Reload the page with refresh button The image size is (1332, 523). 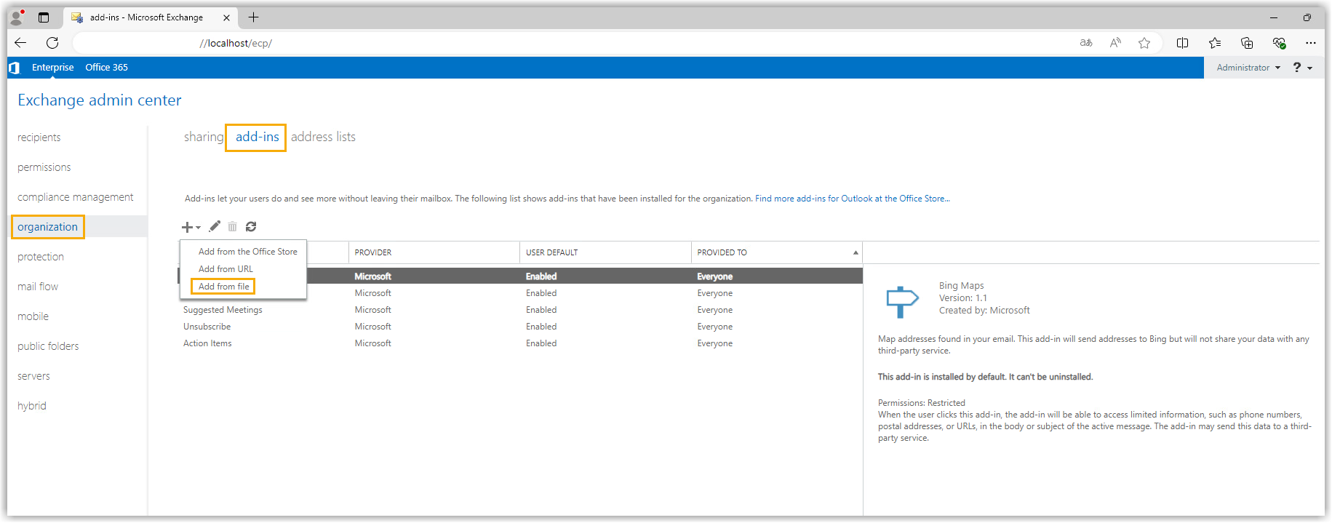[x=52, y=43]
